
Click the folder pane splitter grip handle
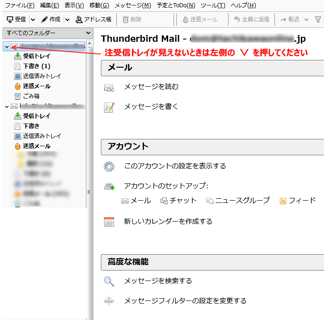coord(89,192)
